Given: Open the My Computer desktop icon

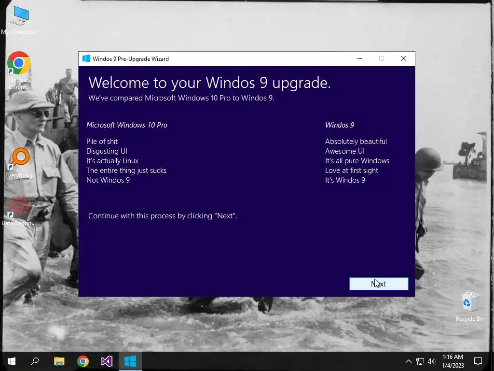Looking at the screenshot, I should tap(19, 20).
